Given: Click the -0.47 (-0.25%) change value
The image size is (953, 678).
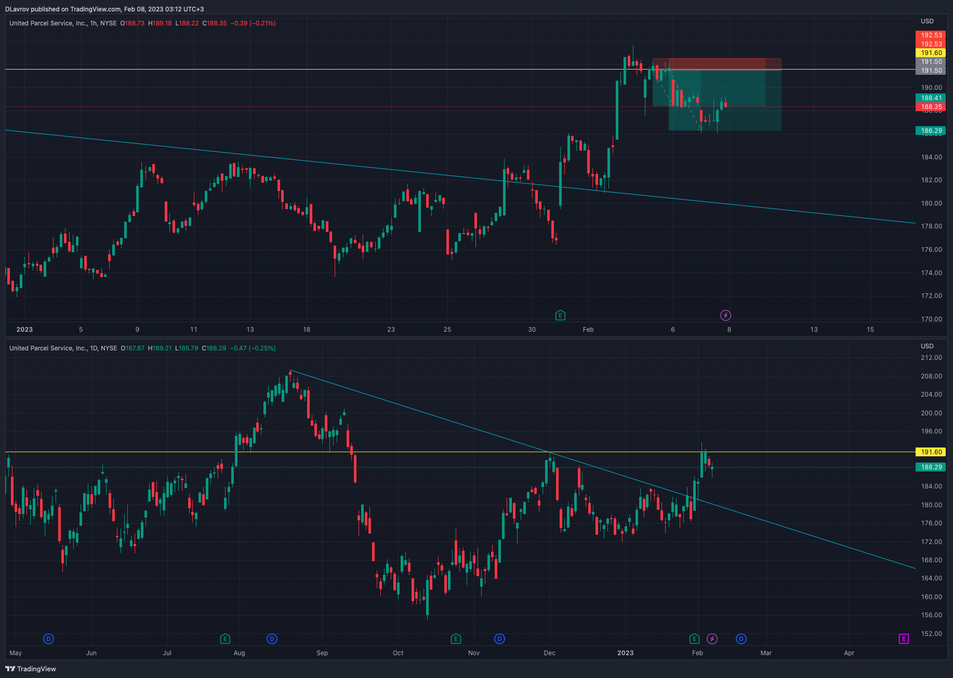Looking at the screenshot, I should click(253, 348).
